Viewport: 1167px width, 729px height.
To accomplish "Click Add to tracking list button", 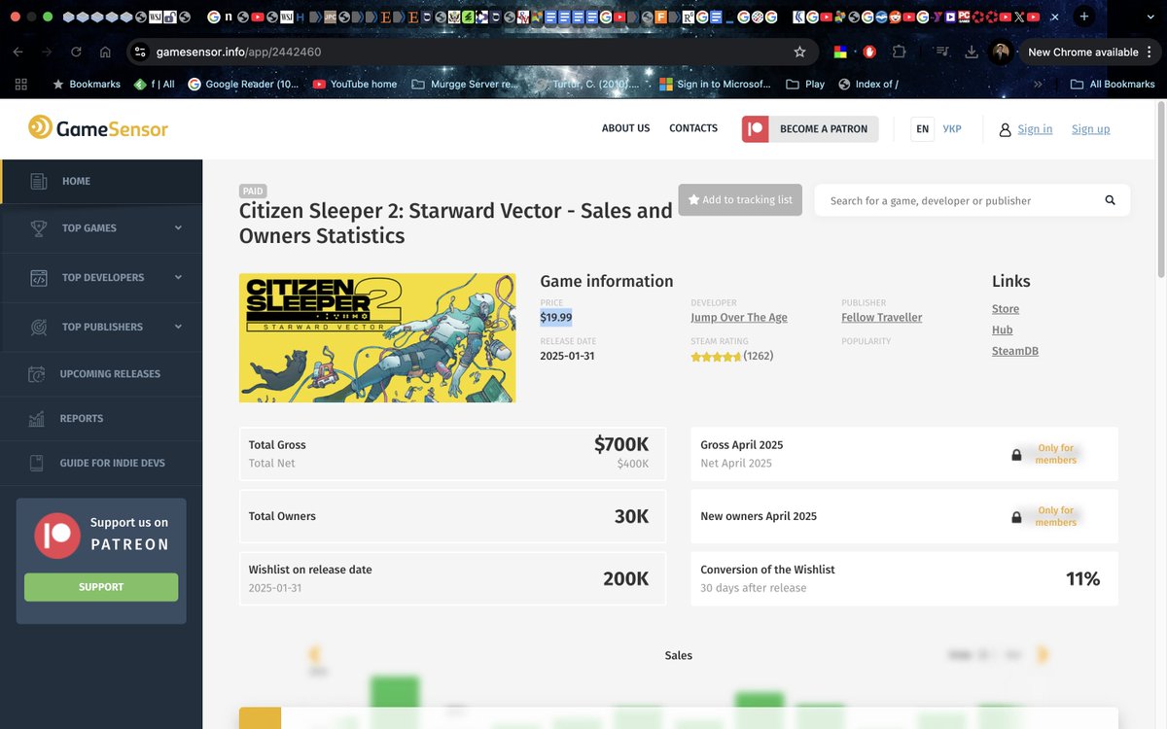I will point(740,199).
